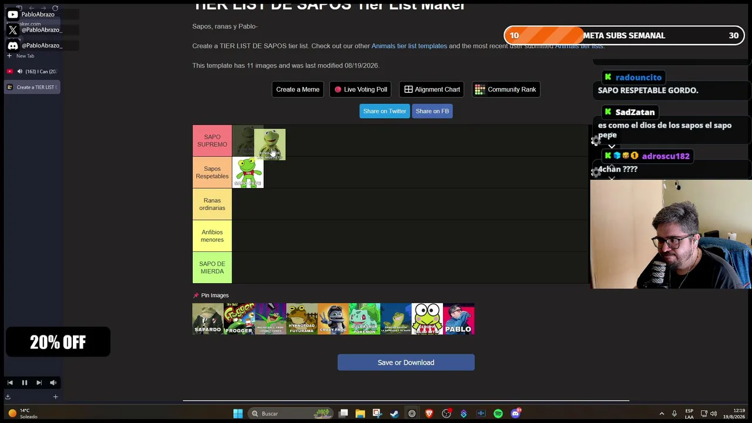Toggle the browser sidebar panel icon
Screen dimensions: 752x423
click(19, 8)
